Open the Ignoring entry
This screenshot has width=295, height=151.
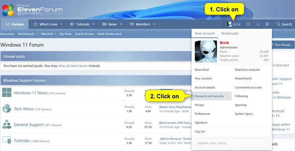point(240,105)
